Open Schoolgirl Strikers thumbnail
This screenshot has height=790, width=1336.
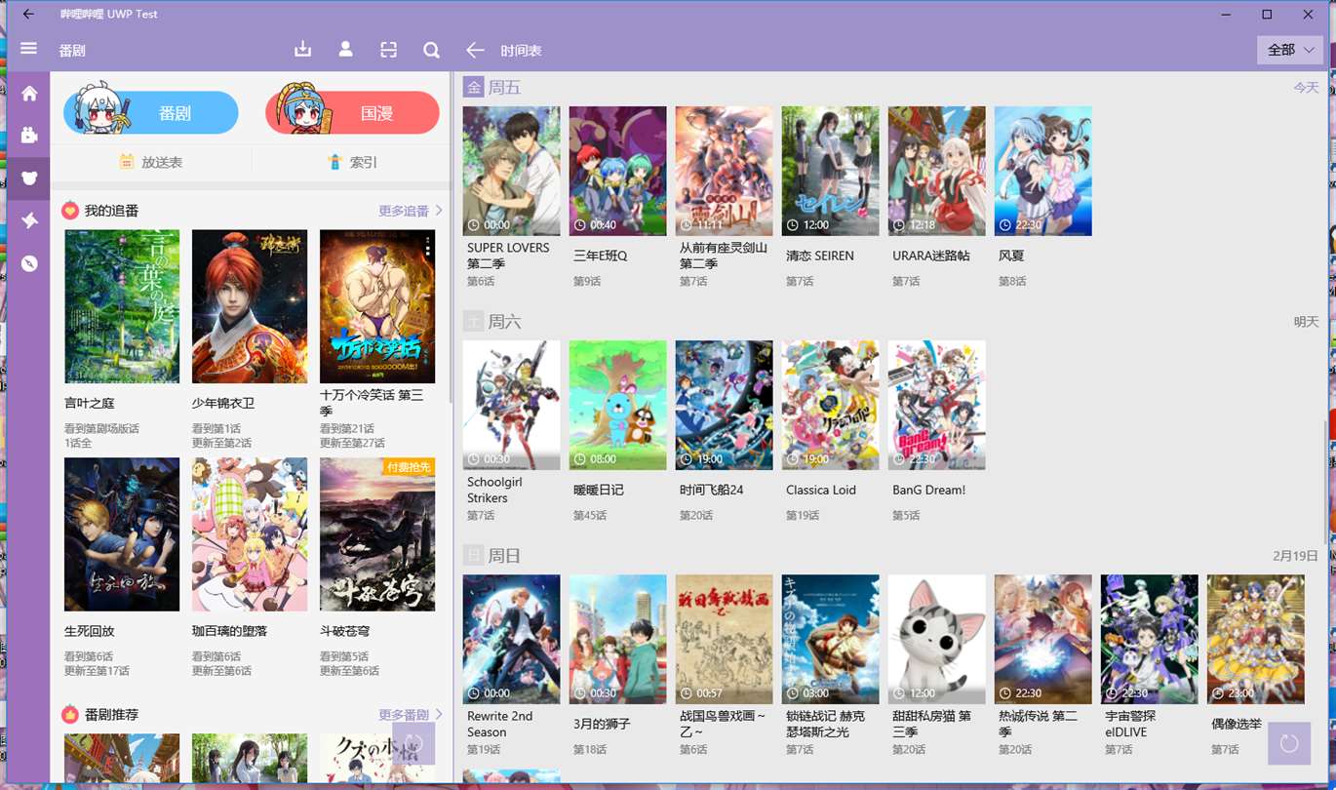pos(512,405)
